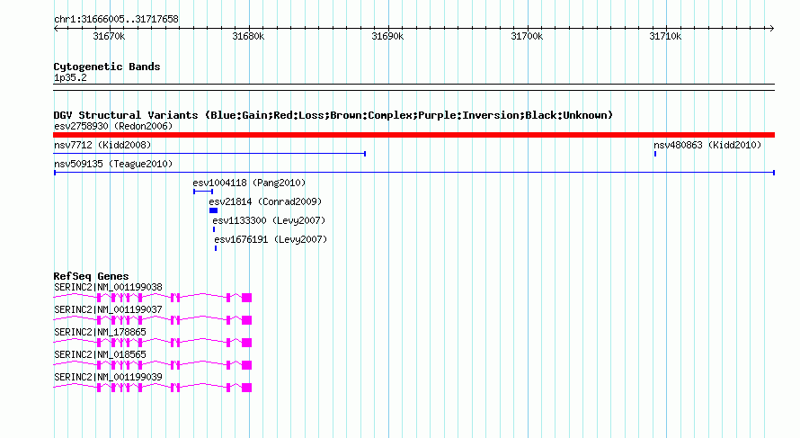This screenshot has height=438, width=800.
Task: Select the esv2758930 (Redon2006) label
Action: pos(113,126)
